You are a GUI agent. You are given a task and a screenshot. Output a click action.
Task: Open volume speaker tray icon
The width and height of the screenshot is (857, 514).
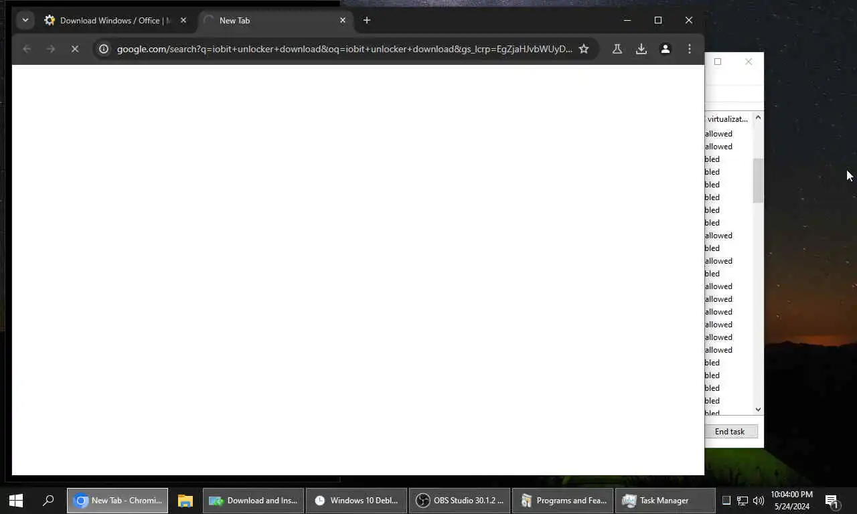pos(759,501)
